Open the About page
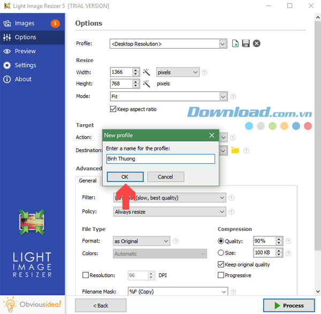The height and width of the screenshot is (314, 321). tap(32, 79)
